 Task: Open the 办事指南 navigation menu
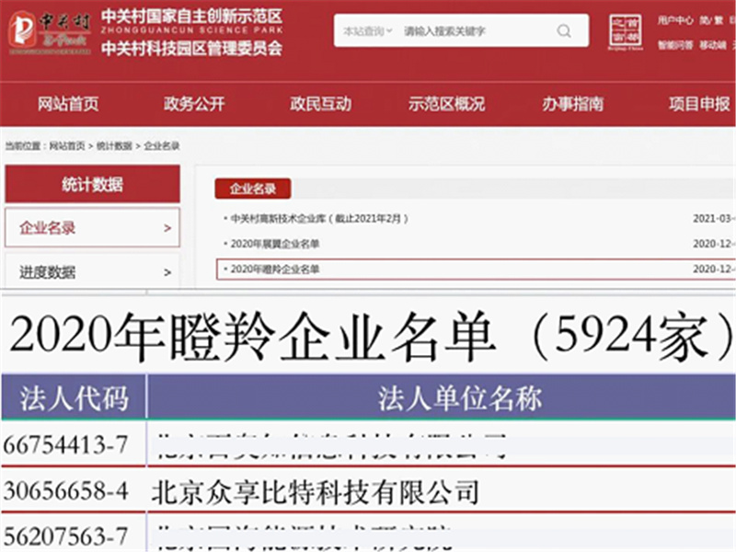click(572, 104)
